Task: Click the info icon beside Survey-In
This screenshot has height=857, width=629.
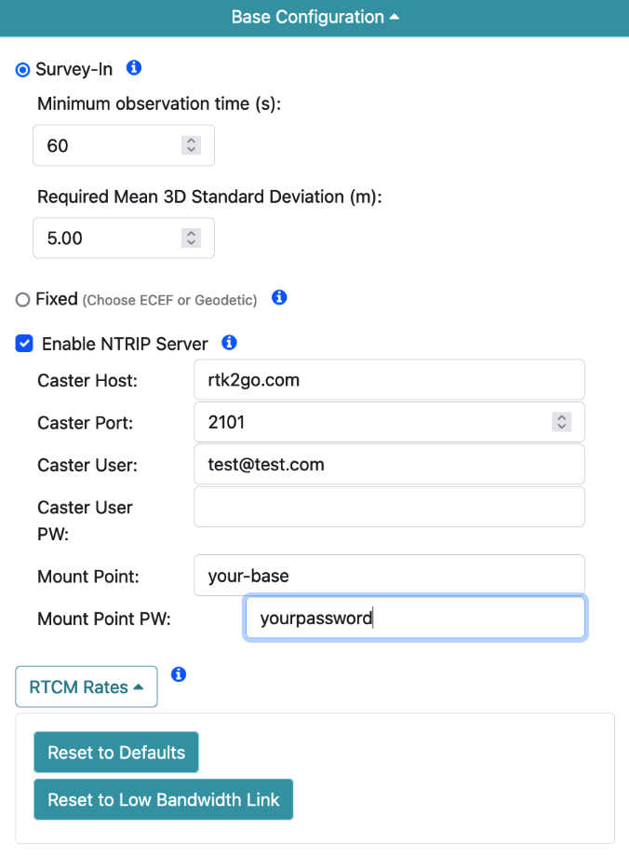Action: [134, 68]
